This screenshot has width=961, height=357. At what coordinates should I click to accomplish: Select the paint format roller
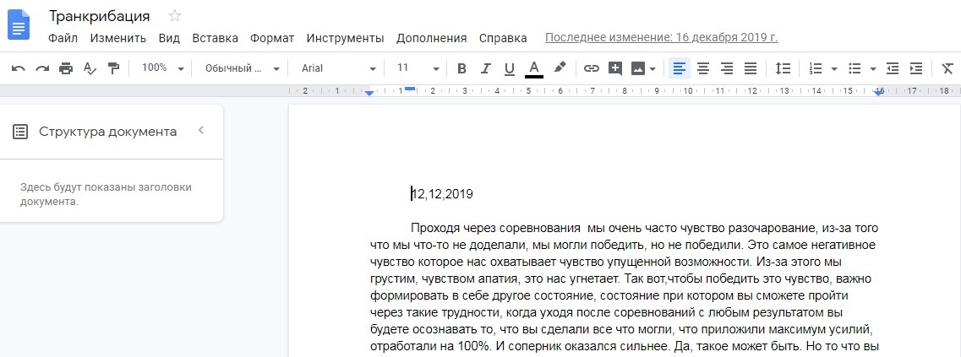pos(113,68)
